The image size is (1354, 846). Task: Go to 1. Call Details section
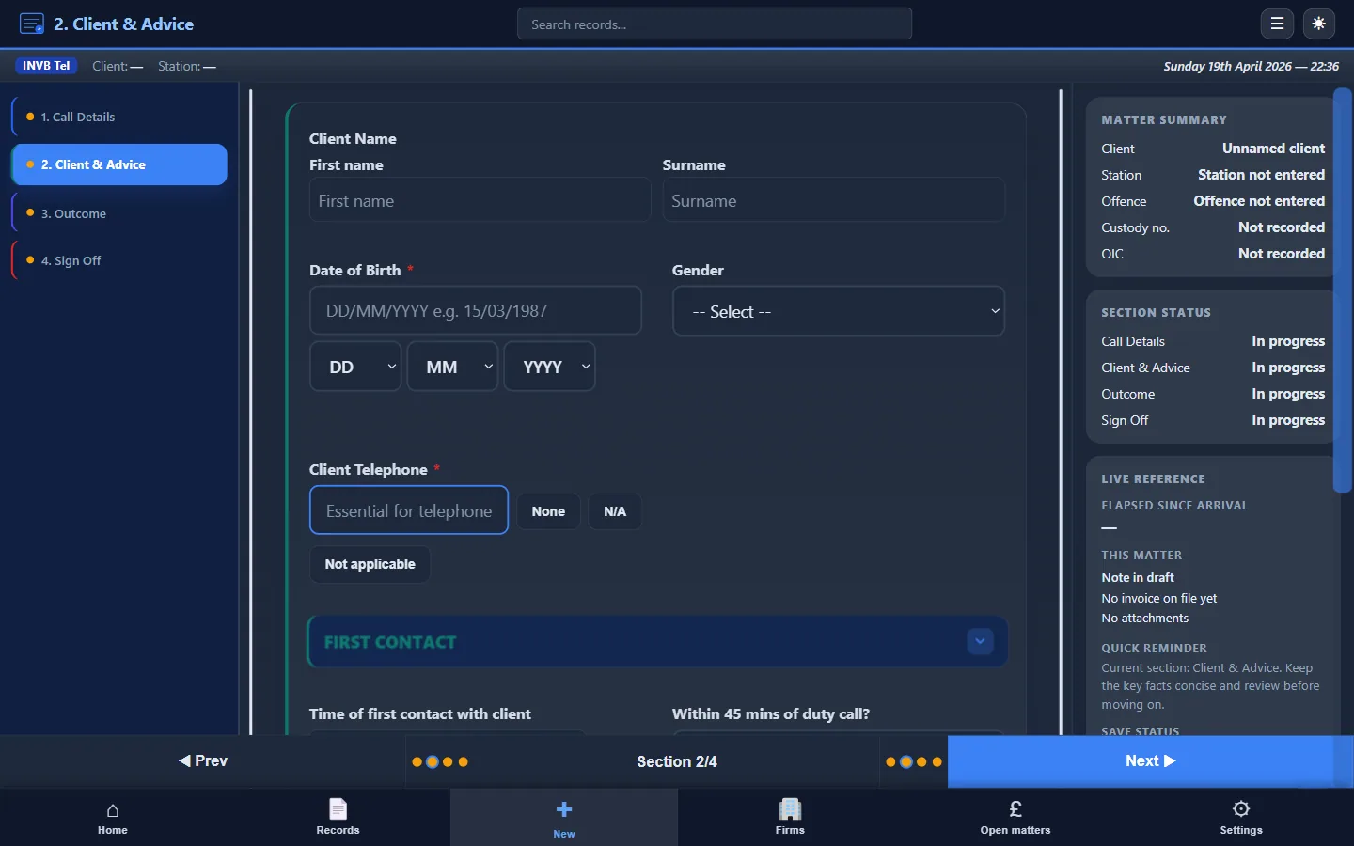119,117
